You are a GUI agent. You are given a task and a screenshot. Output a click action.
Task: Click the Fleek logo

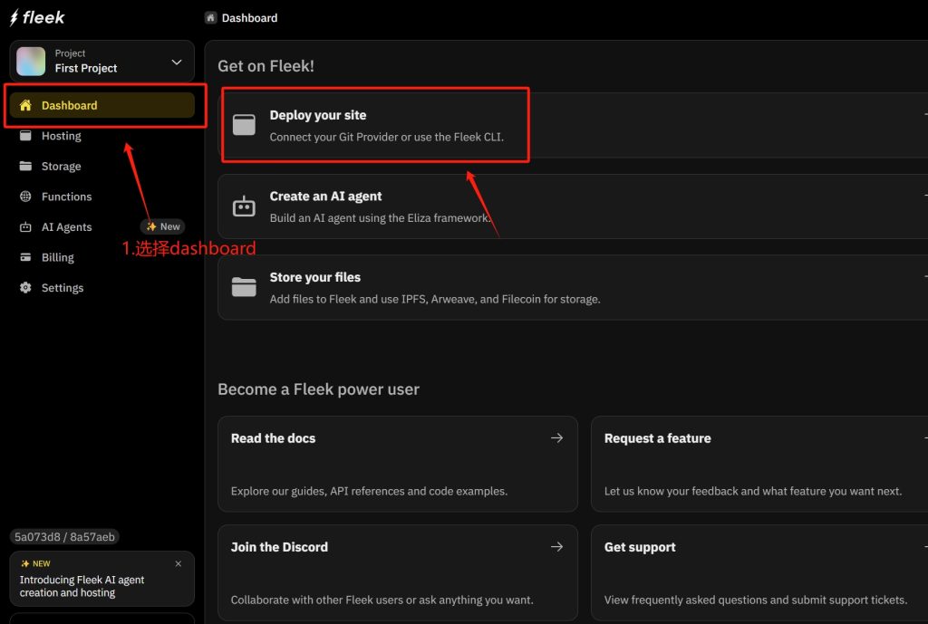(x=36, y=18)
